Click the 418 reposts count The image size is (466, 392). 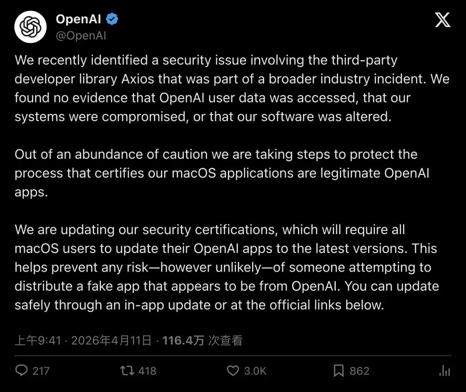[x=147, y=371]
